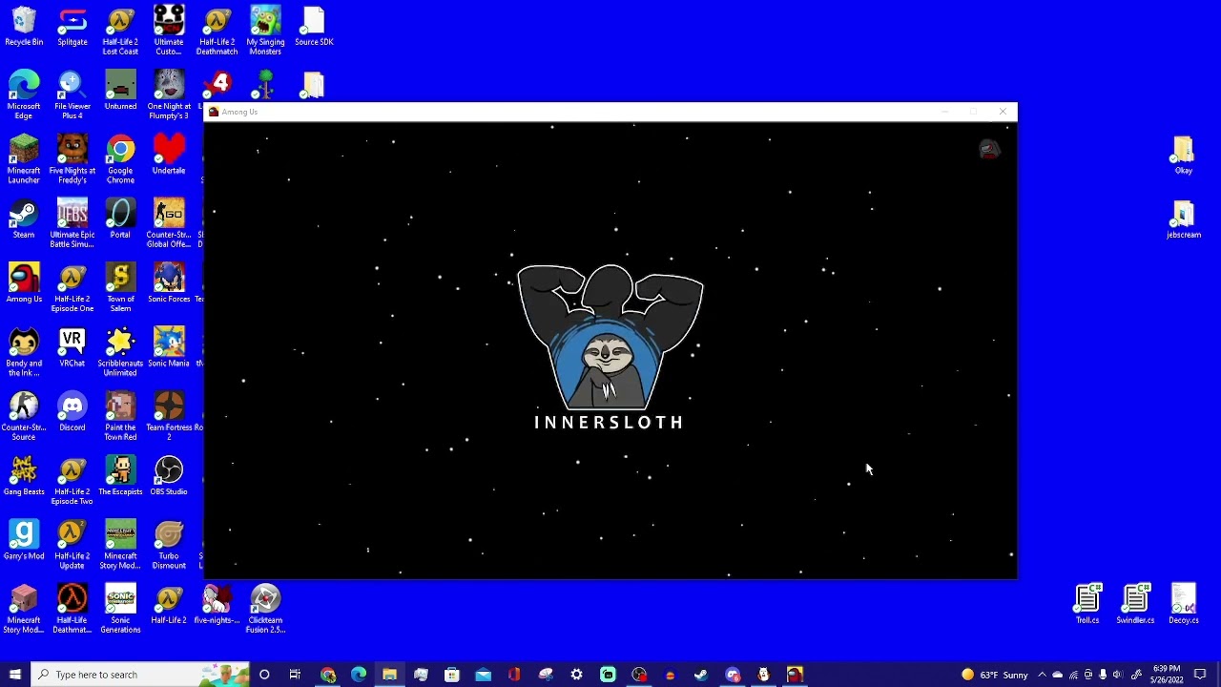The width and height of the screenshot is (1221, 687).
Task: Select the Sonic Generations desktop icon
Action: [120, 609]
